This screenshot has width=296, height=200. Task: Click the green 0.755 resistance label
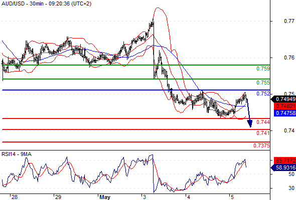pyautogui.click(x=263, y=82)
